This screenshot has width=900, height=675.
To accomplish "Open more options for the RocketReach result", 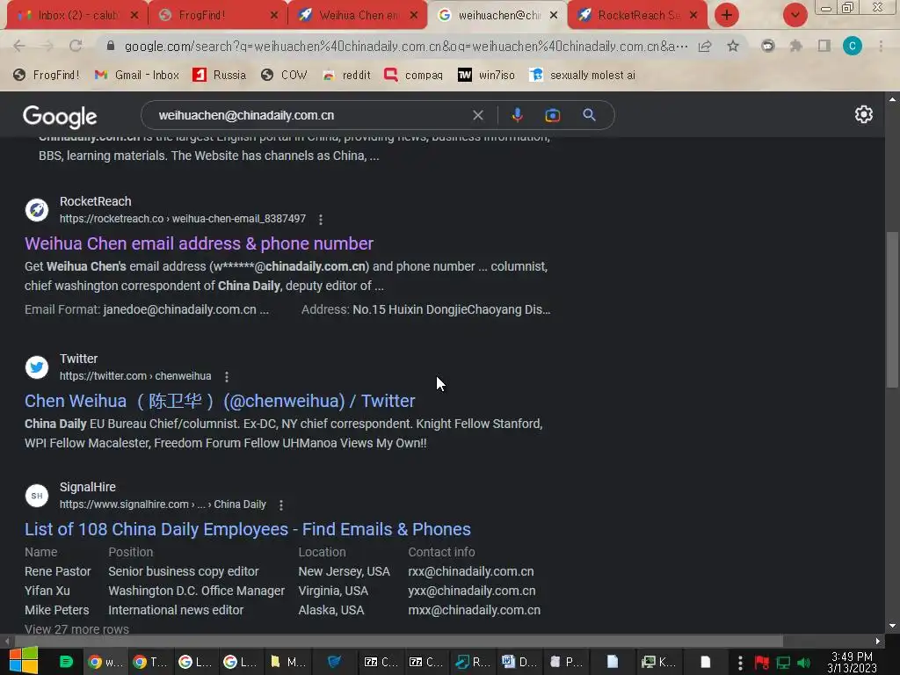I will 320,219.
